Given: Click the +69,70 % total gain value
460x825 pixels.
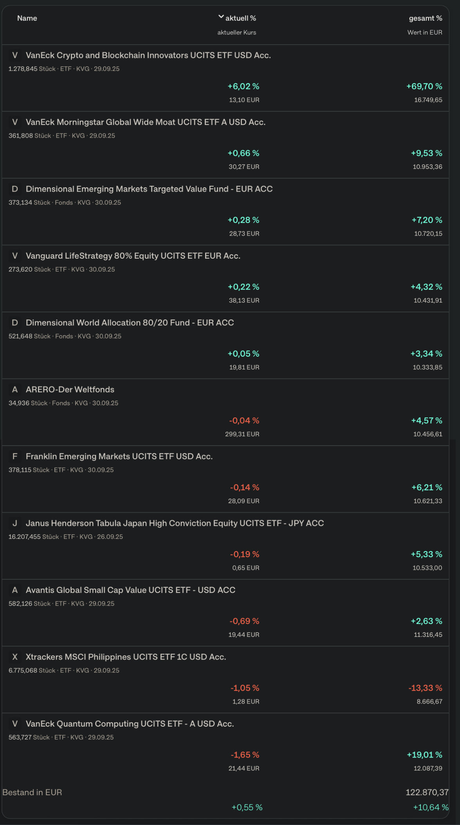Looking at the screenshot, I should pyautogui.click(x=424, y=86).
